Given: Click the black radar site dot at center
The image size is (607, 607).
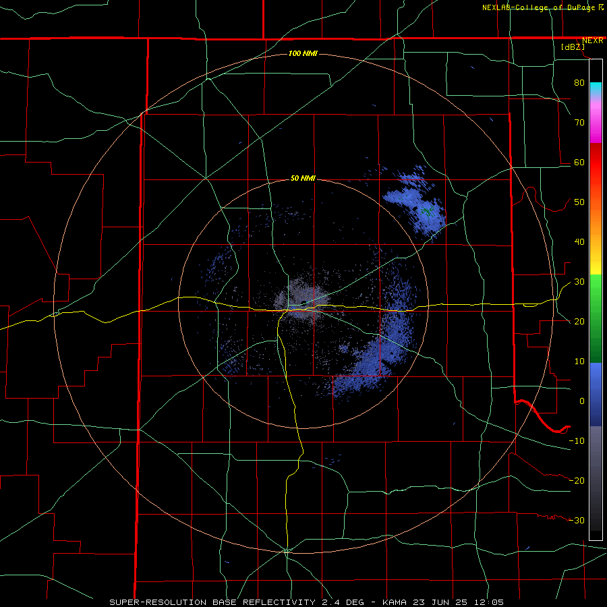Looking at the screenshot, I should tap(304, 303).
